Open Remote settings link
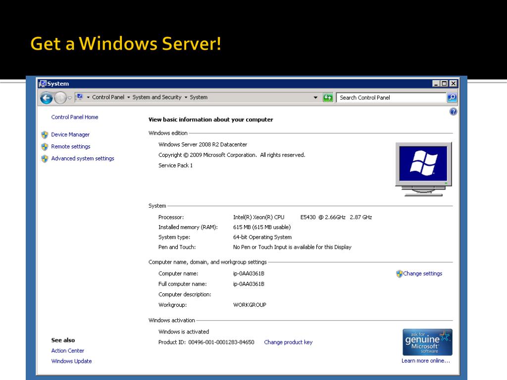 (70, 146)
